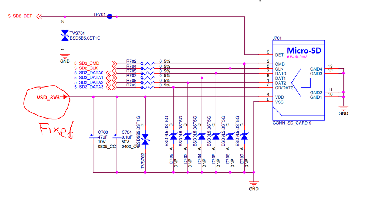Click the GND symbol right of J701
This screenshot has height=201, width=369.
(344, 108)
